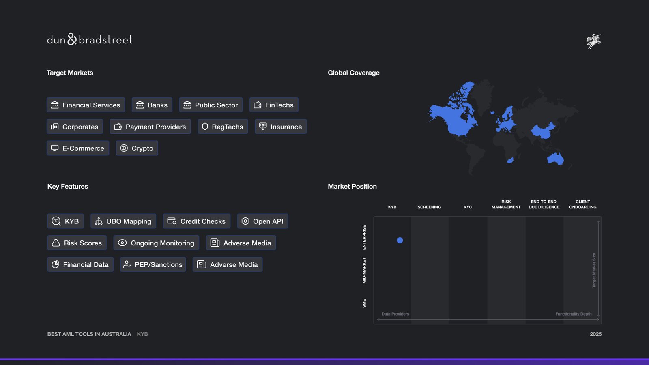Click the magnifier icon in KYB tag
Screen dimensions: 649x365
56,221
